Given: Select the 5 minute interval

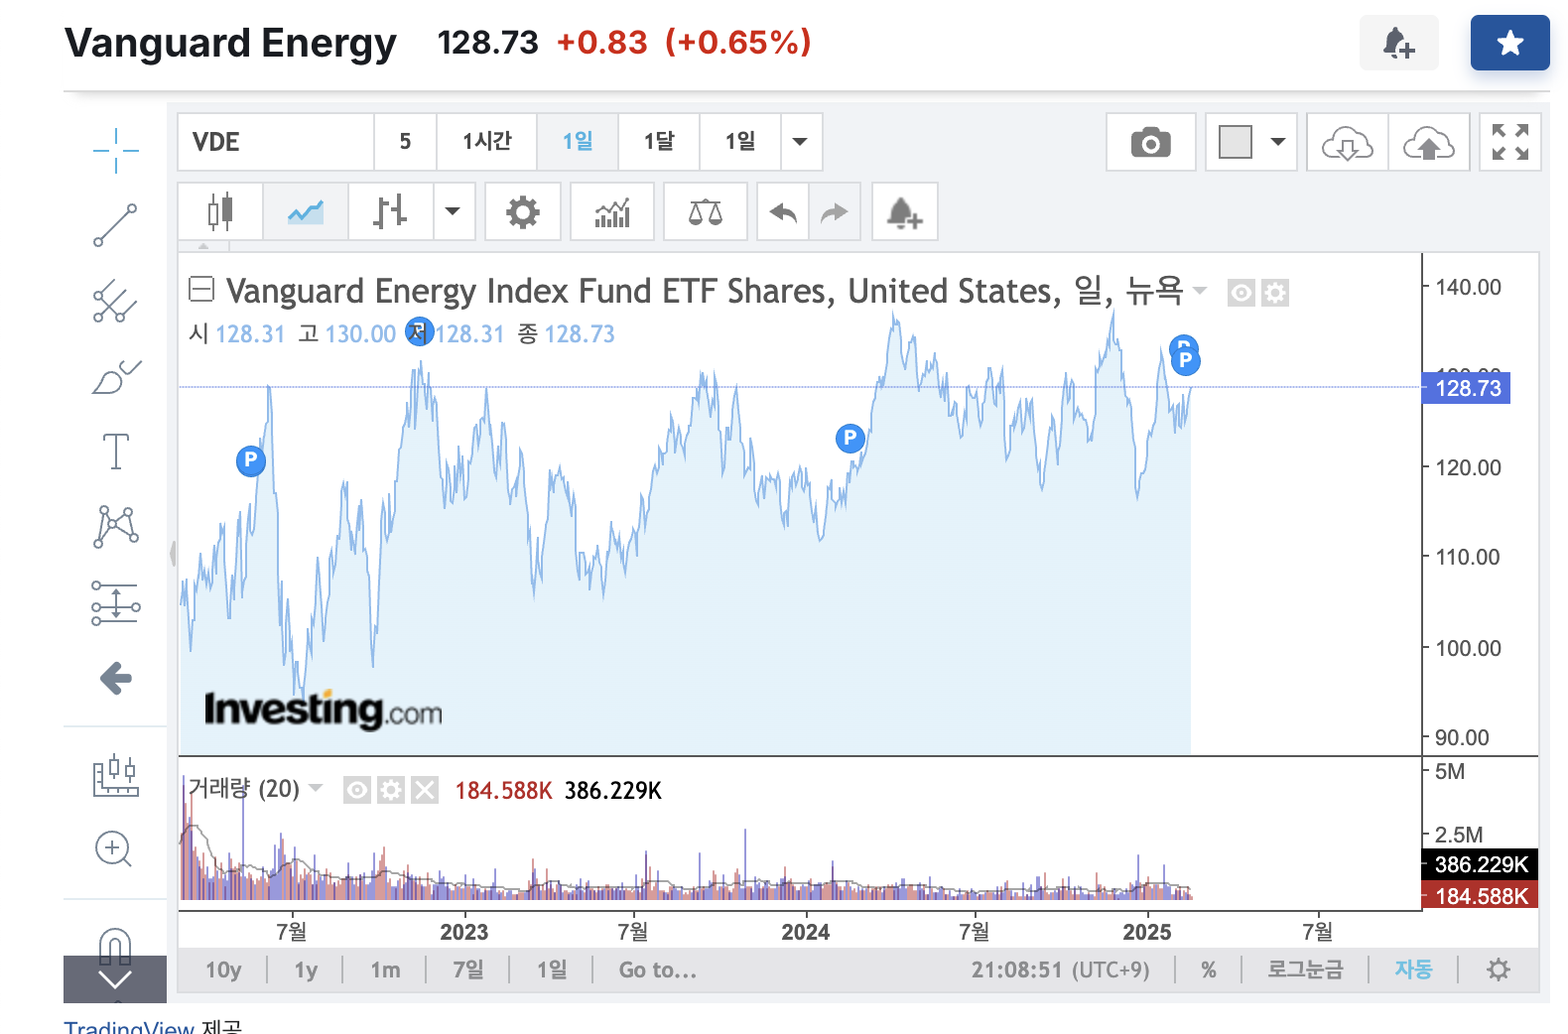Looking at the screenshot, I should tap(405, 142).
